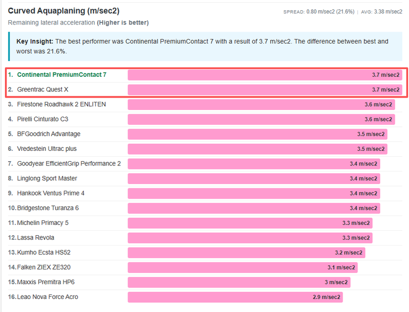
Task: Select Firestone Roadhawk 2 ENLITEN tyre name
Action: pos(61,105)
